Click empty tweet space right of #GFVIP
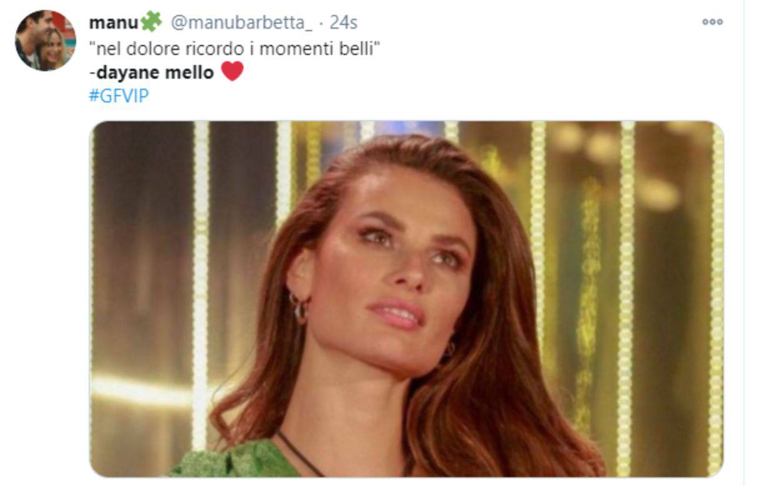Image resolution: width=762 pixels, height=486 pixels. pos(437,96)
